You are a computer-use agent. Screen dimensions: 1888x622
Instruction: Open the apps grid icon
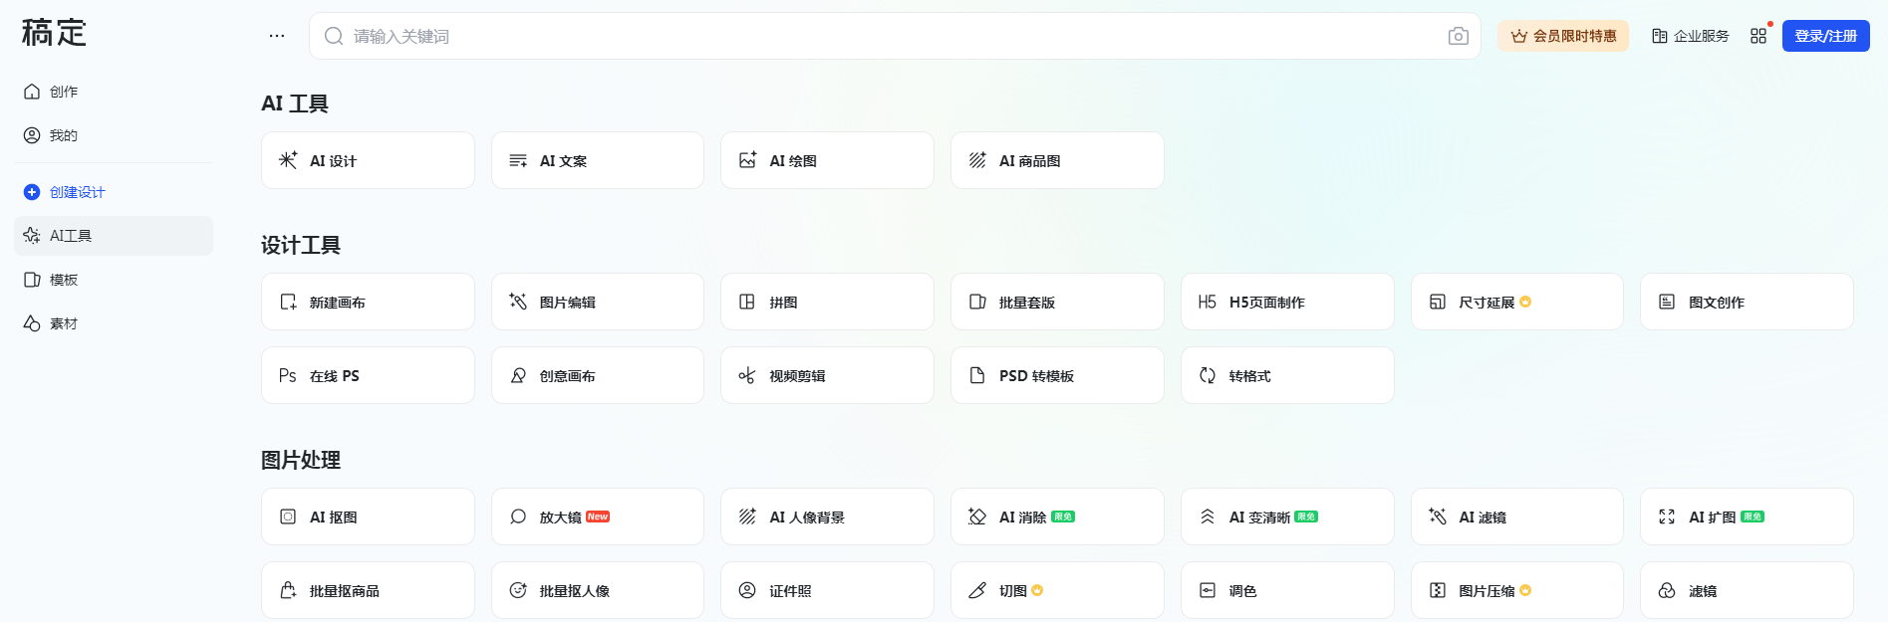point(1758,36)
